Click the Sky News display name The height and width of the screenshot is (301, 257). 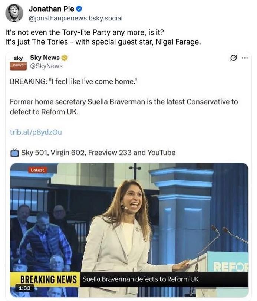(45, 58)
